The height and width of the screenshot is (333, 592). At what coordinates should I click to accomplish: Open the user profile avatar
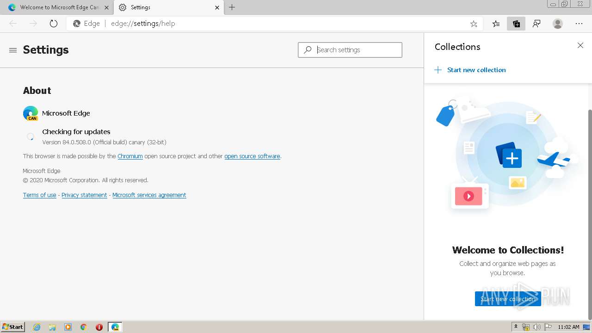[558, 24]
